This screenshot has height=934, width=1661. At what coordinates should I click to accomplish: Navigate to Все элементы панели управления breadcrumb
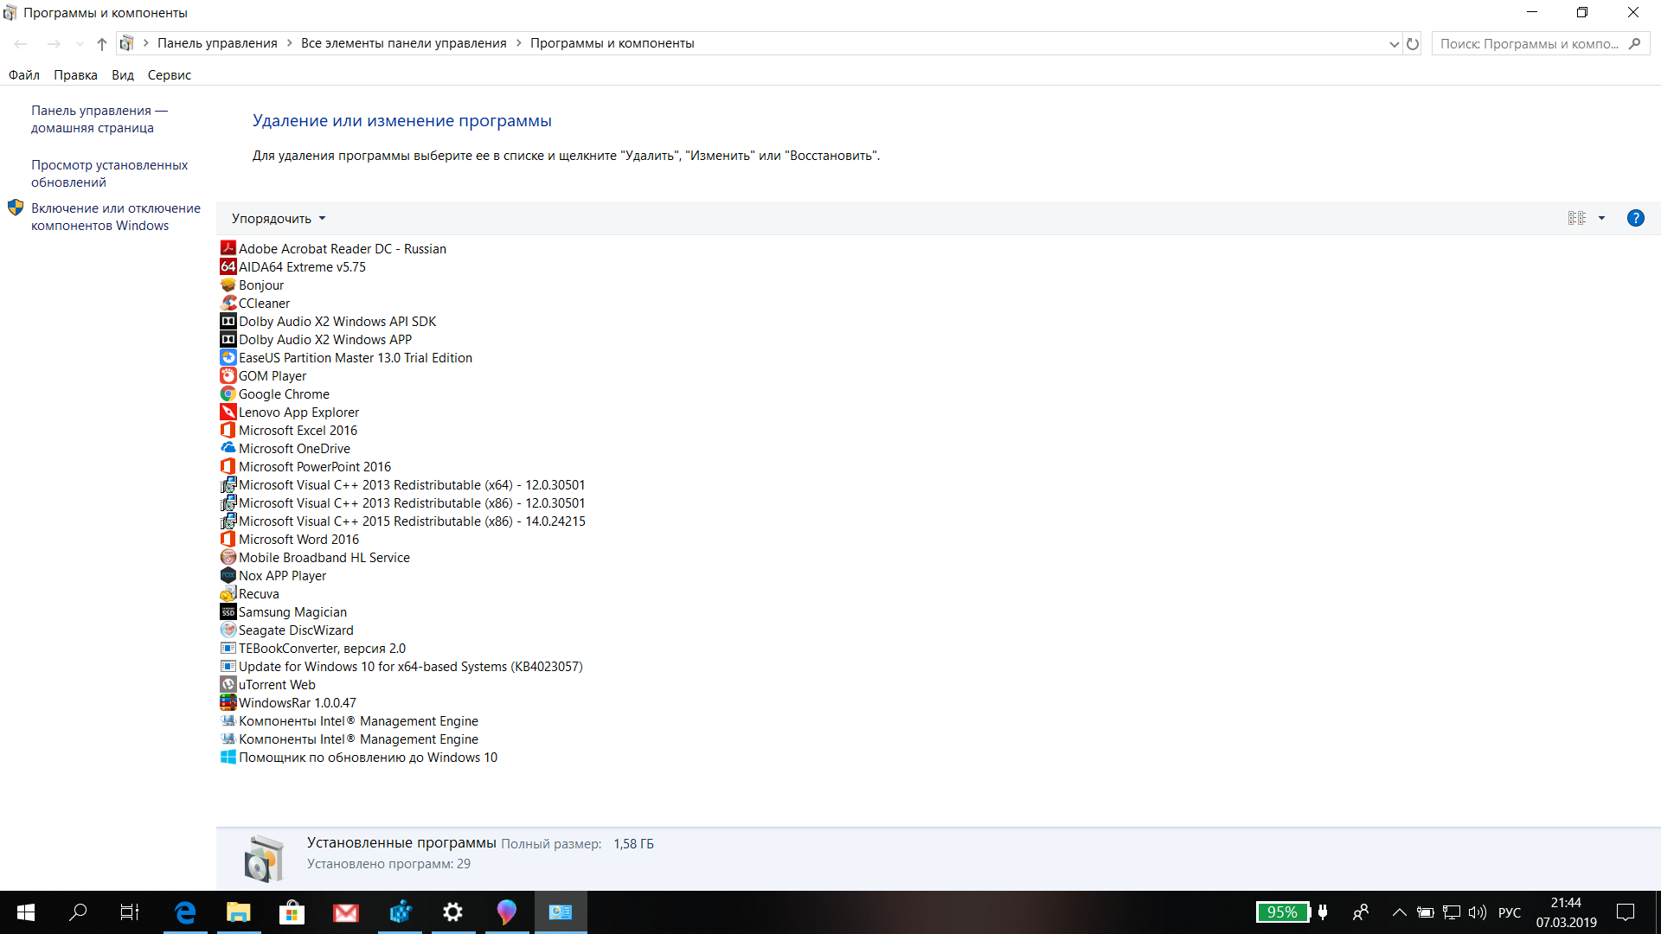tap(404, 43)
